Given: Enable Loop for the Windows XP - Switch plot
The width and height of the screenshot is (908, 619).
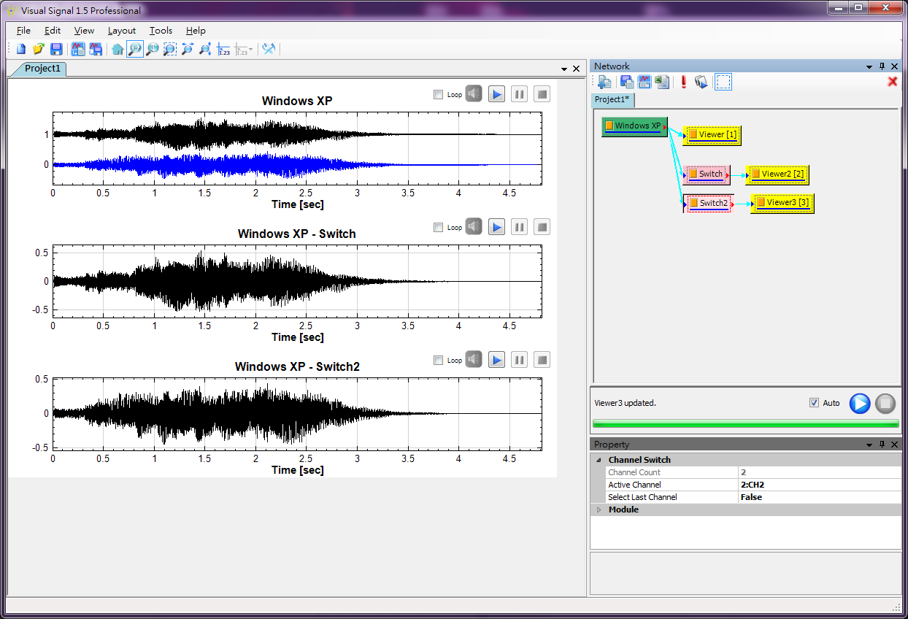Looking at the screenshot, I should 438,228.
